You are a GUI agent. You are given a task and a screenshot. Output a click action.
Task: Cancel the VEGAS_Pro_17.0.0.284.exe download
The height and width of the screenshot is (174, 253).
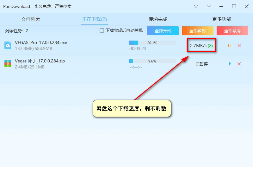(x=239, y=46)
